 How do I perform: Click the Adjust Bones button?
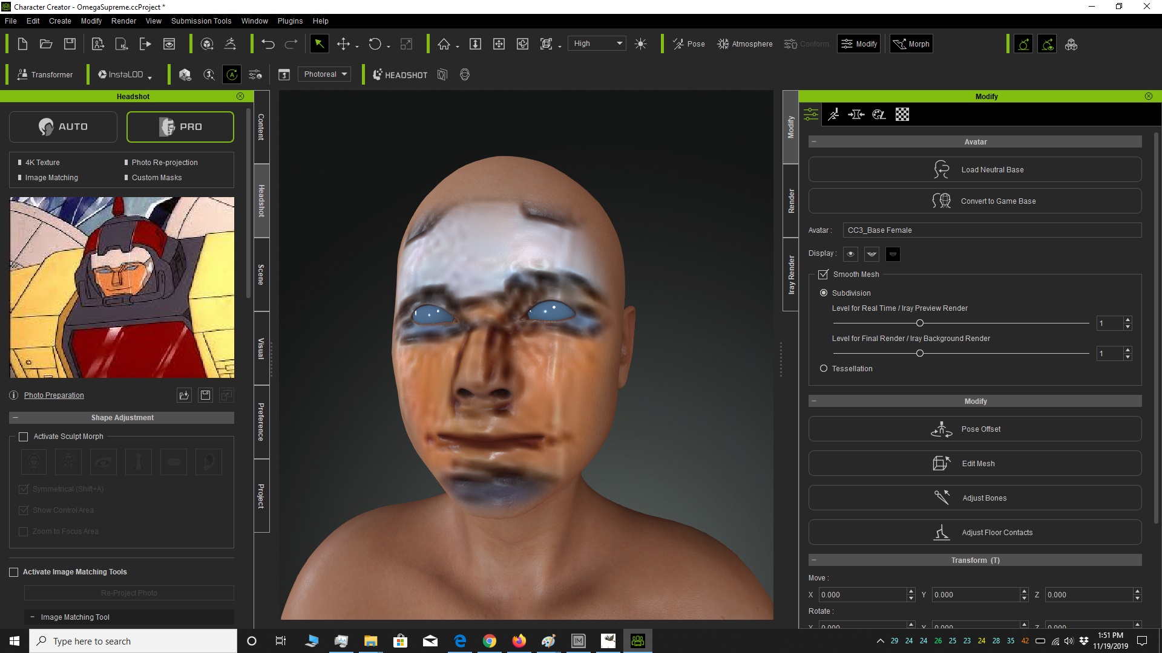click(x=975, y=498)
